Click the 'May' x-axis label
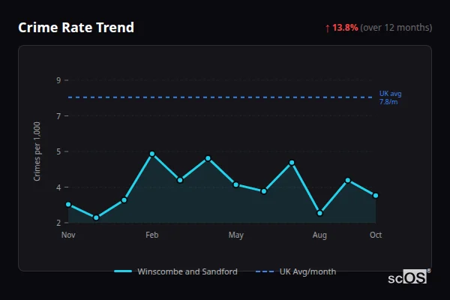Screen dimensions: 450x300 tap(236, 235)
